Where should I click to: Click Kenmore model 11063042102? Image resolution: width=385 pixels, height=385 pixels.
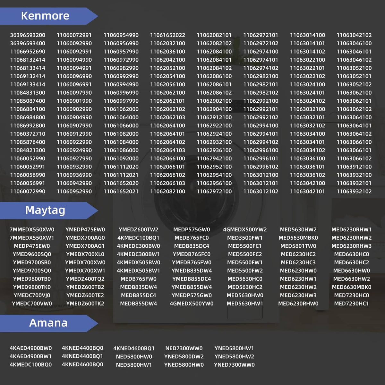tap(354, 35)
